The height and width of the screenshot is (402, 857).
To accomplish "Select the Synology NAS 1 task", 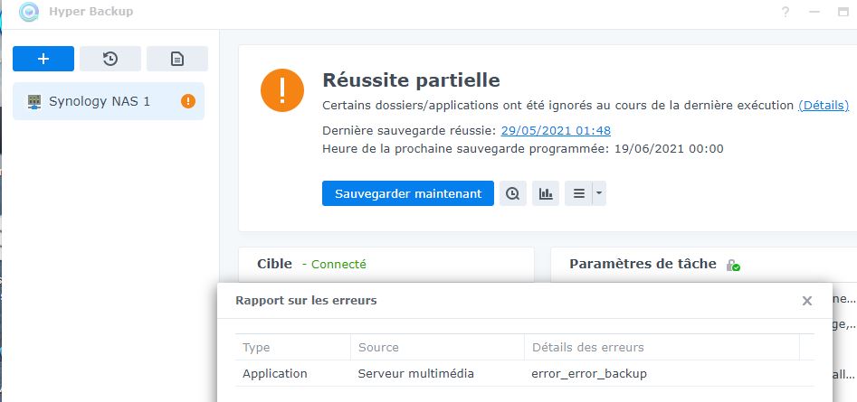I will (109, 101).
